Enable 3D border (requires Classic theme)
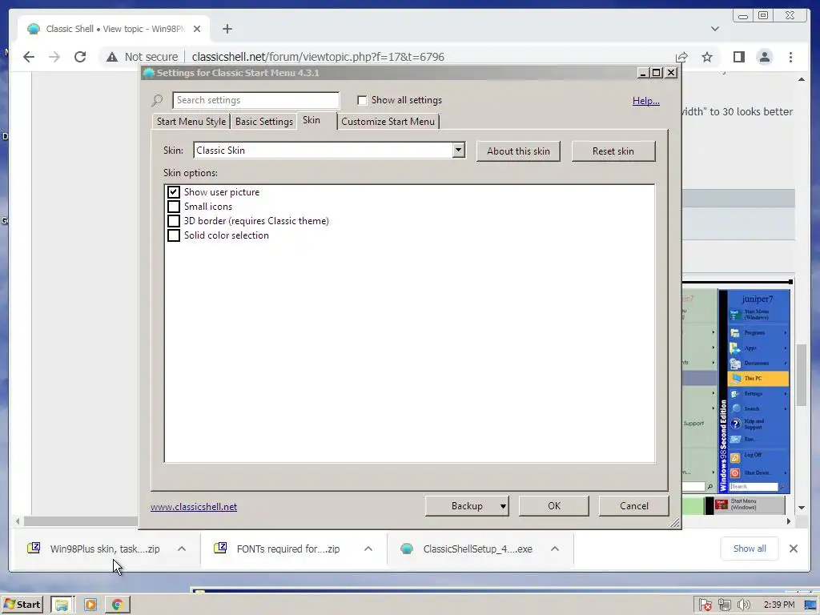 (x=174, y=221)
